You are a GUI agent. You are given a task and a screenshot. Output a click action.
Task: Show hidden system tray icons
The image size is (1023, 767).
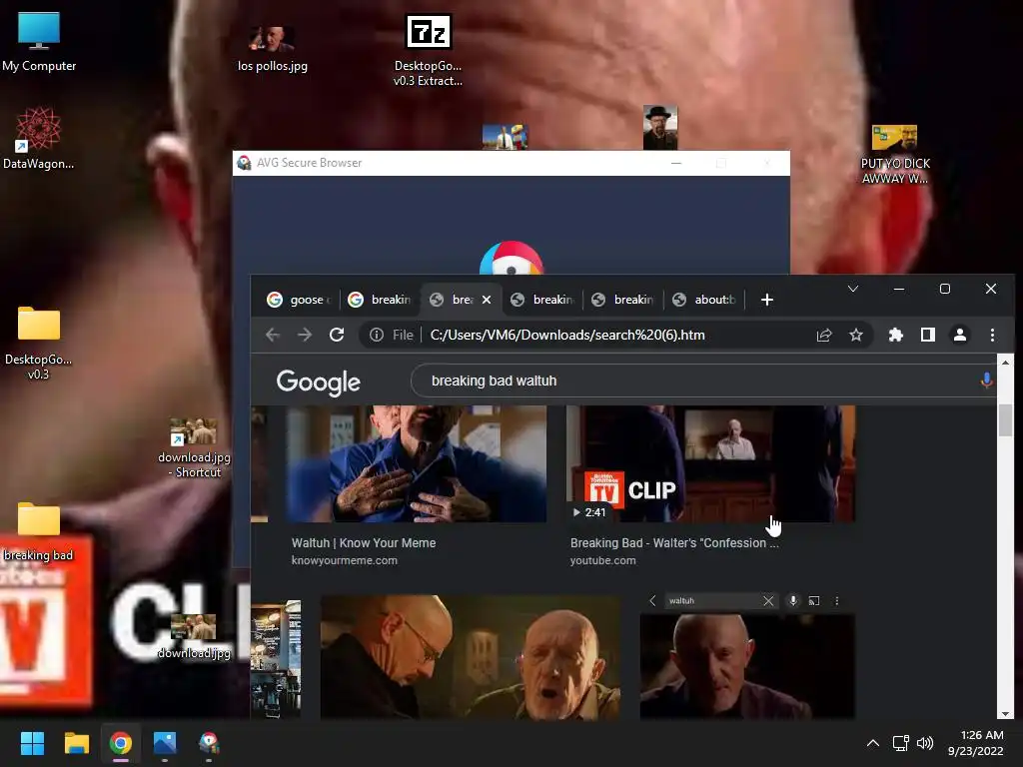point(872,743)
